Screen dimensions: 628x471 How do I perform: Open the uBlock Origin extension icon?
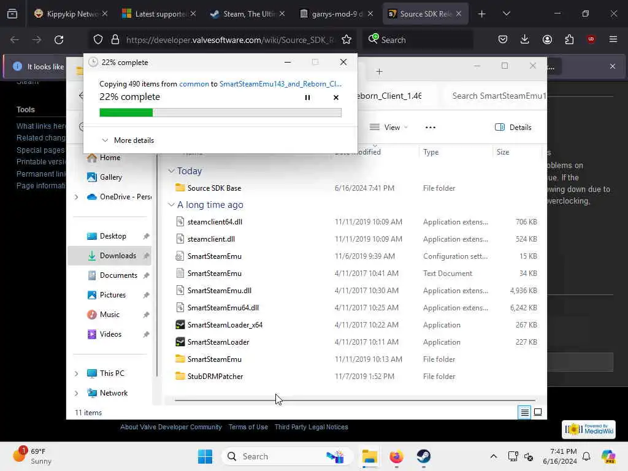[591, 39]
